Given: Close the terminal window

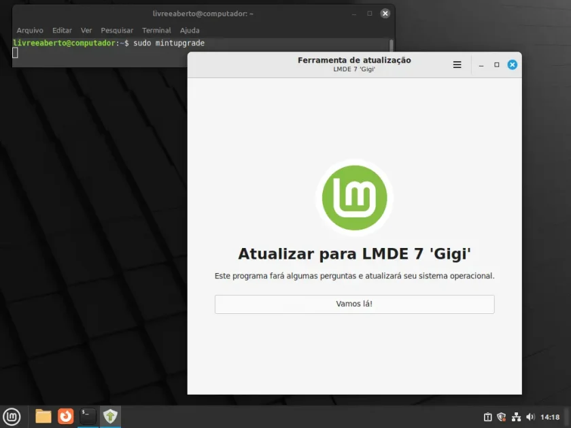Looking at the screenshot, I should 385,14.
